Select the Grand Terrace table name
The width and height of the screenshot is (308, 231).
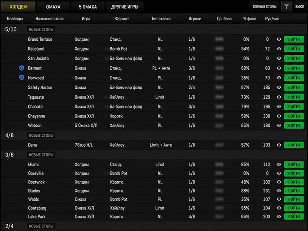pyautogui.click(x=40, y=39)
